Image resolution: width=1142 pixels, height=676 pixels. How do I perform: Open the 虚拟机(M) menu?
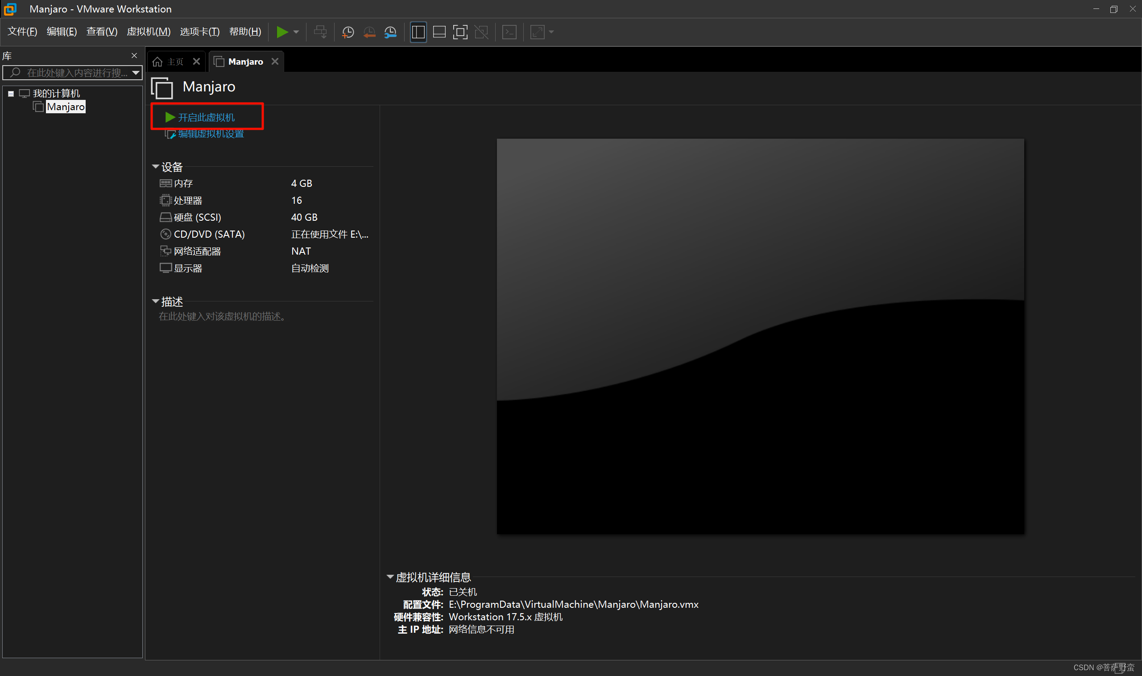(x=149, y=31)
